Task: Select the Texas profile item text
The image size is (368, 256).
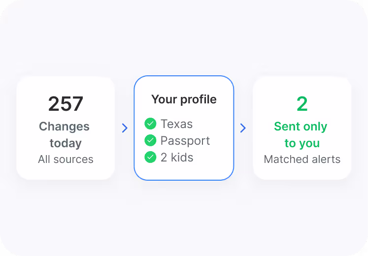Action: (176, 124)
